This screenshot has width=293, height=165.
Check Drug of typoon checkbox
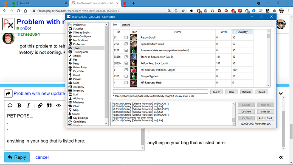(x=126, y=76)
